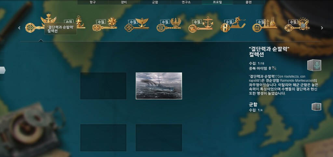Show next collections with right arrow
The image size is (333, 157).
click(322, 28)
